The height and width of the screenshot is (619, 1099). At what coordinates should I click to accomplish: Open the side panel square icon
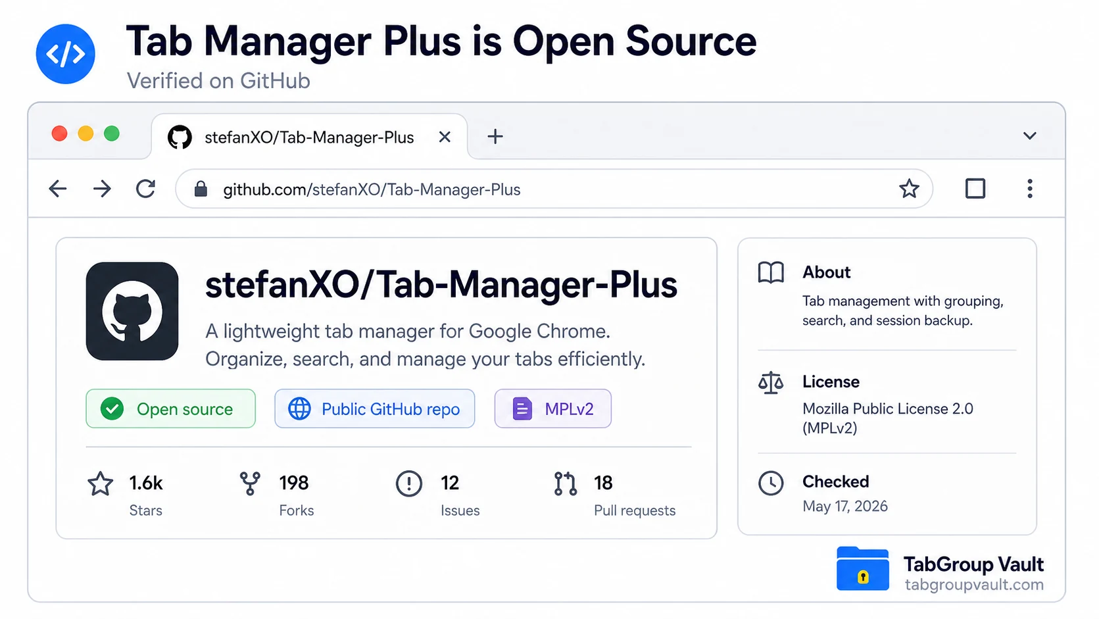tap(975, 189)
